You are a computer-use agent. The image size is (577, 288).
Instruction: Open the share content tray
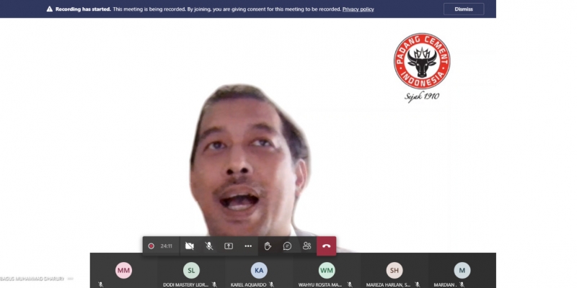(x=229, y=246)
